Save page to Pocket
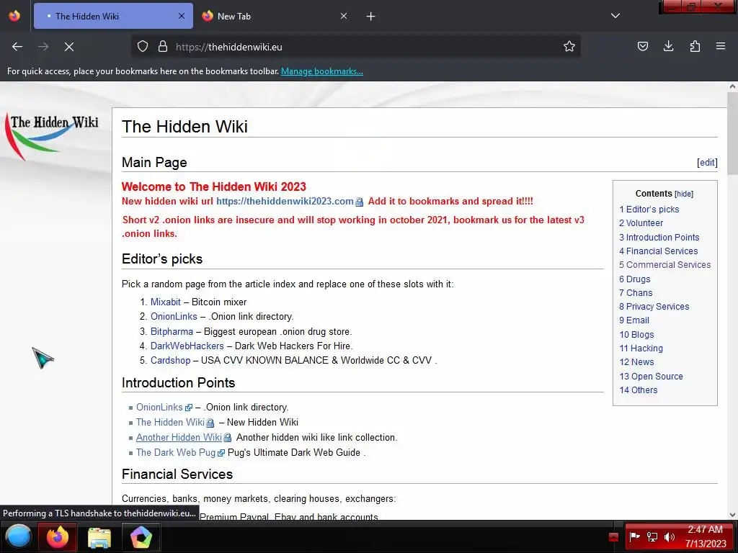 click(x=642, y=47)
